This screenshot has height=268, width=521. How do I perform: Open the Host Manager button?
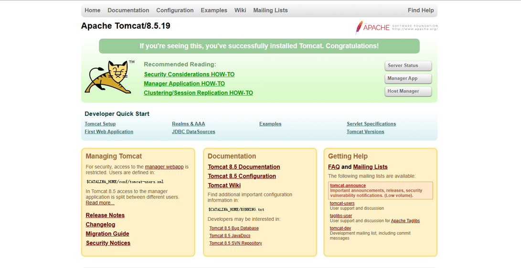click(408, 91)
